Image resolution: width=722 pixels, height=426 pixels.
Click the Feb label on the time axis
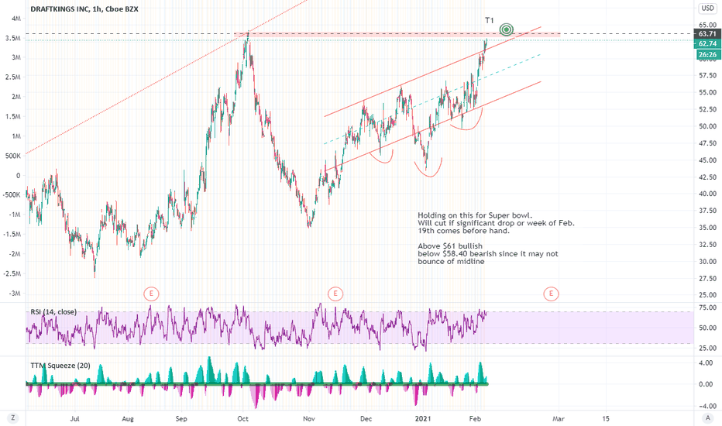pyautogui.click(x=475, y=418)
